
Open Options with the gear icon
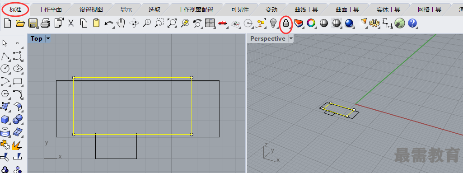pos(374,23)
